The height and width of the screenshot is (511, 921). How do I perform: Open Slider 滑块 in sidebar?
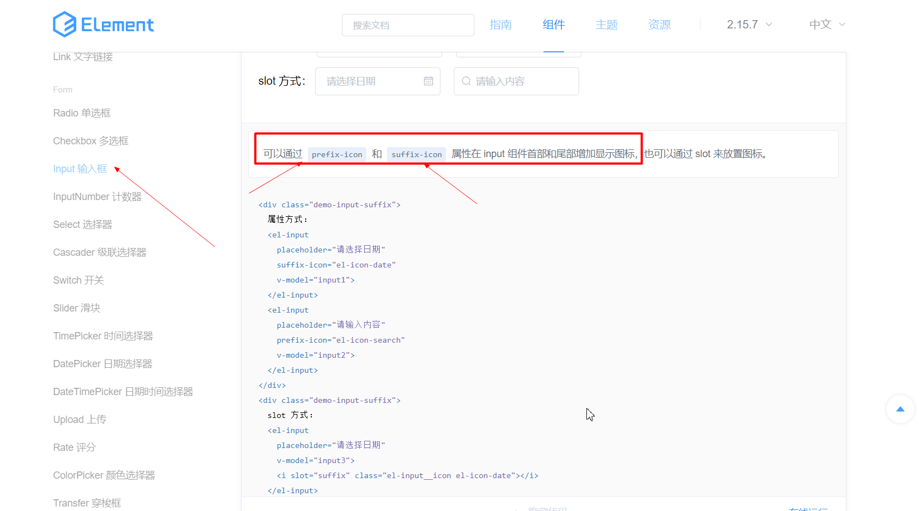pos(77,308)
